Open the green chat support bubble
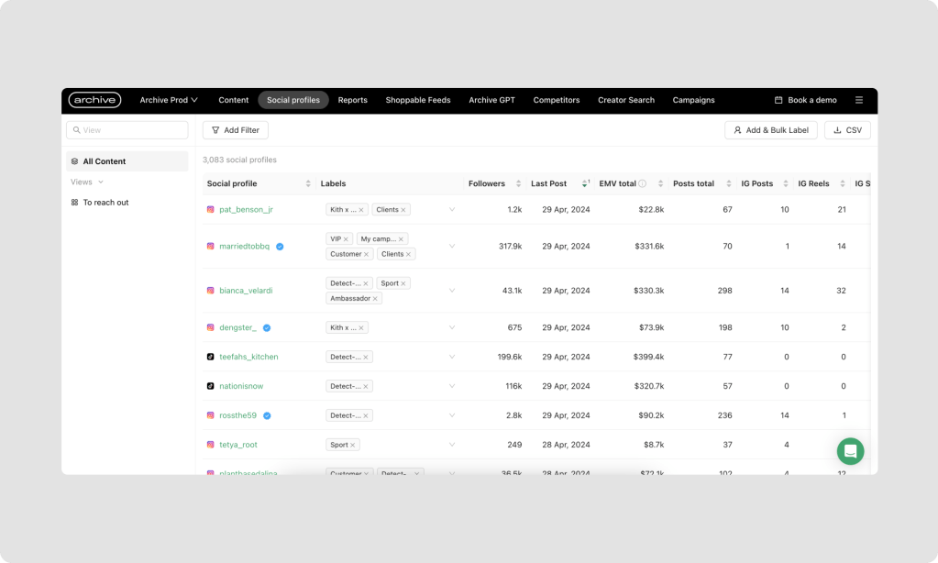The image size is (938, 563). [850, 450]
